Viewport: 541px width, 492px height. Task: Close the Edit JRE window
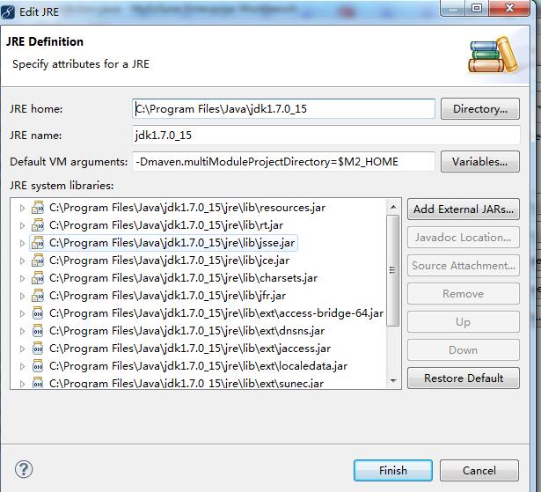(x=509, y=8)
